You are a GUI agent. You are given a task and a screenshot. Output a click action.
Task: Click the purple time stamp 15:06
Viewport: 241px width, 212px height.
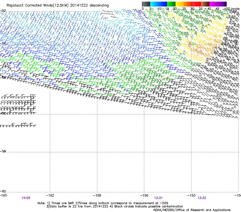coord(26,198)
